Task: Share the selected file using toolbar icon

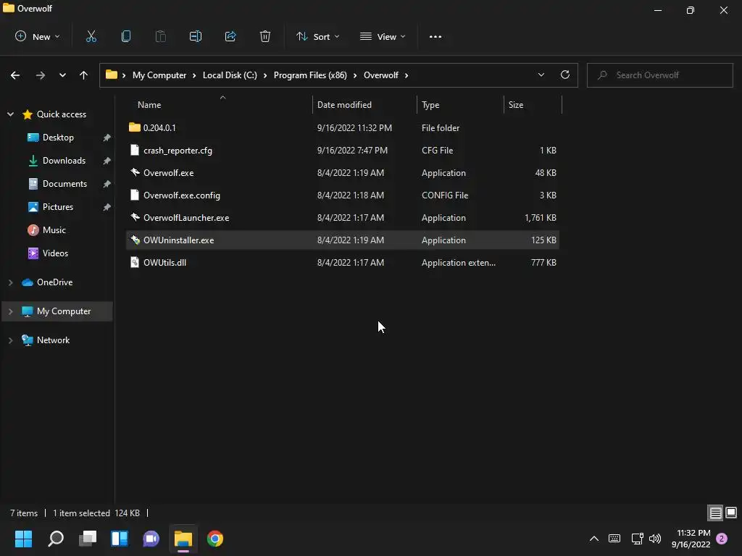Action: 230,36
